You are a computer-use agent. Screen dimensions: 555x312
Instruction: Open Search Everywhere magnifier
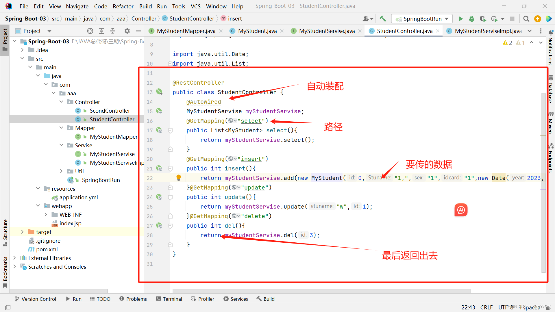[x=526, y=19]
